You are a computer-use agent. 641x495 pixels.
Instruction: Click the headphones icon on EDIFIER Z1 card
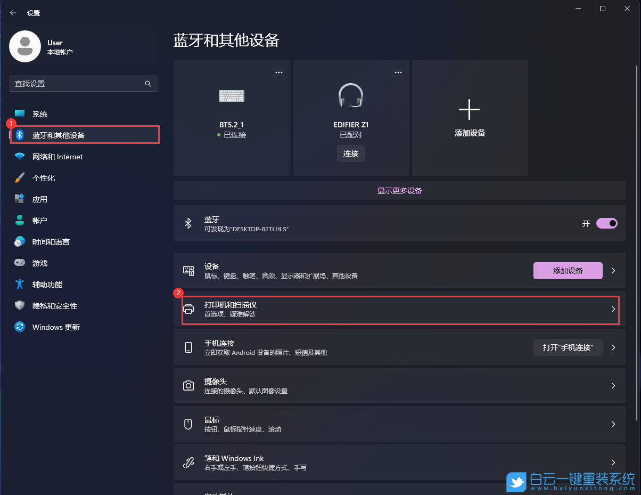point(350,96)
